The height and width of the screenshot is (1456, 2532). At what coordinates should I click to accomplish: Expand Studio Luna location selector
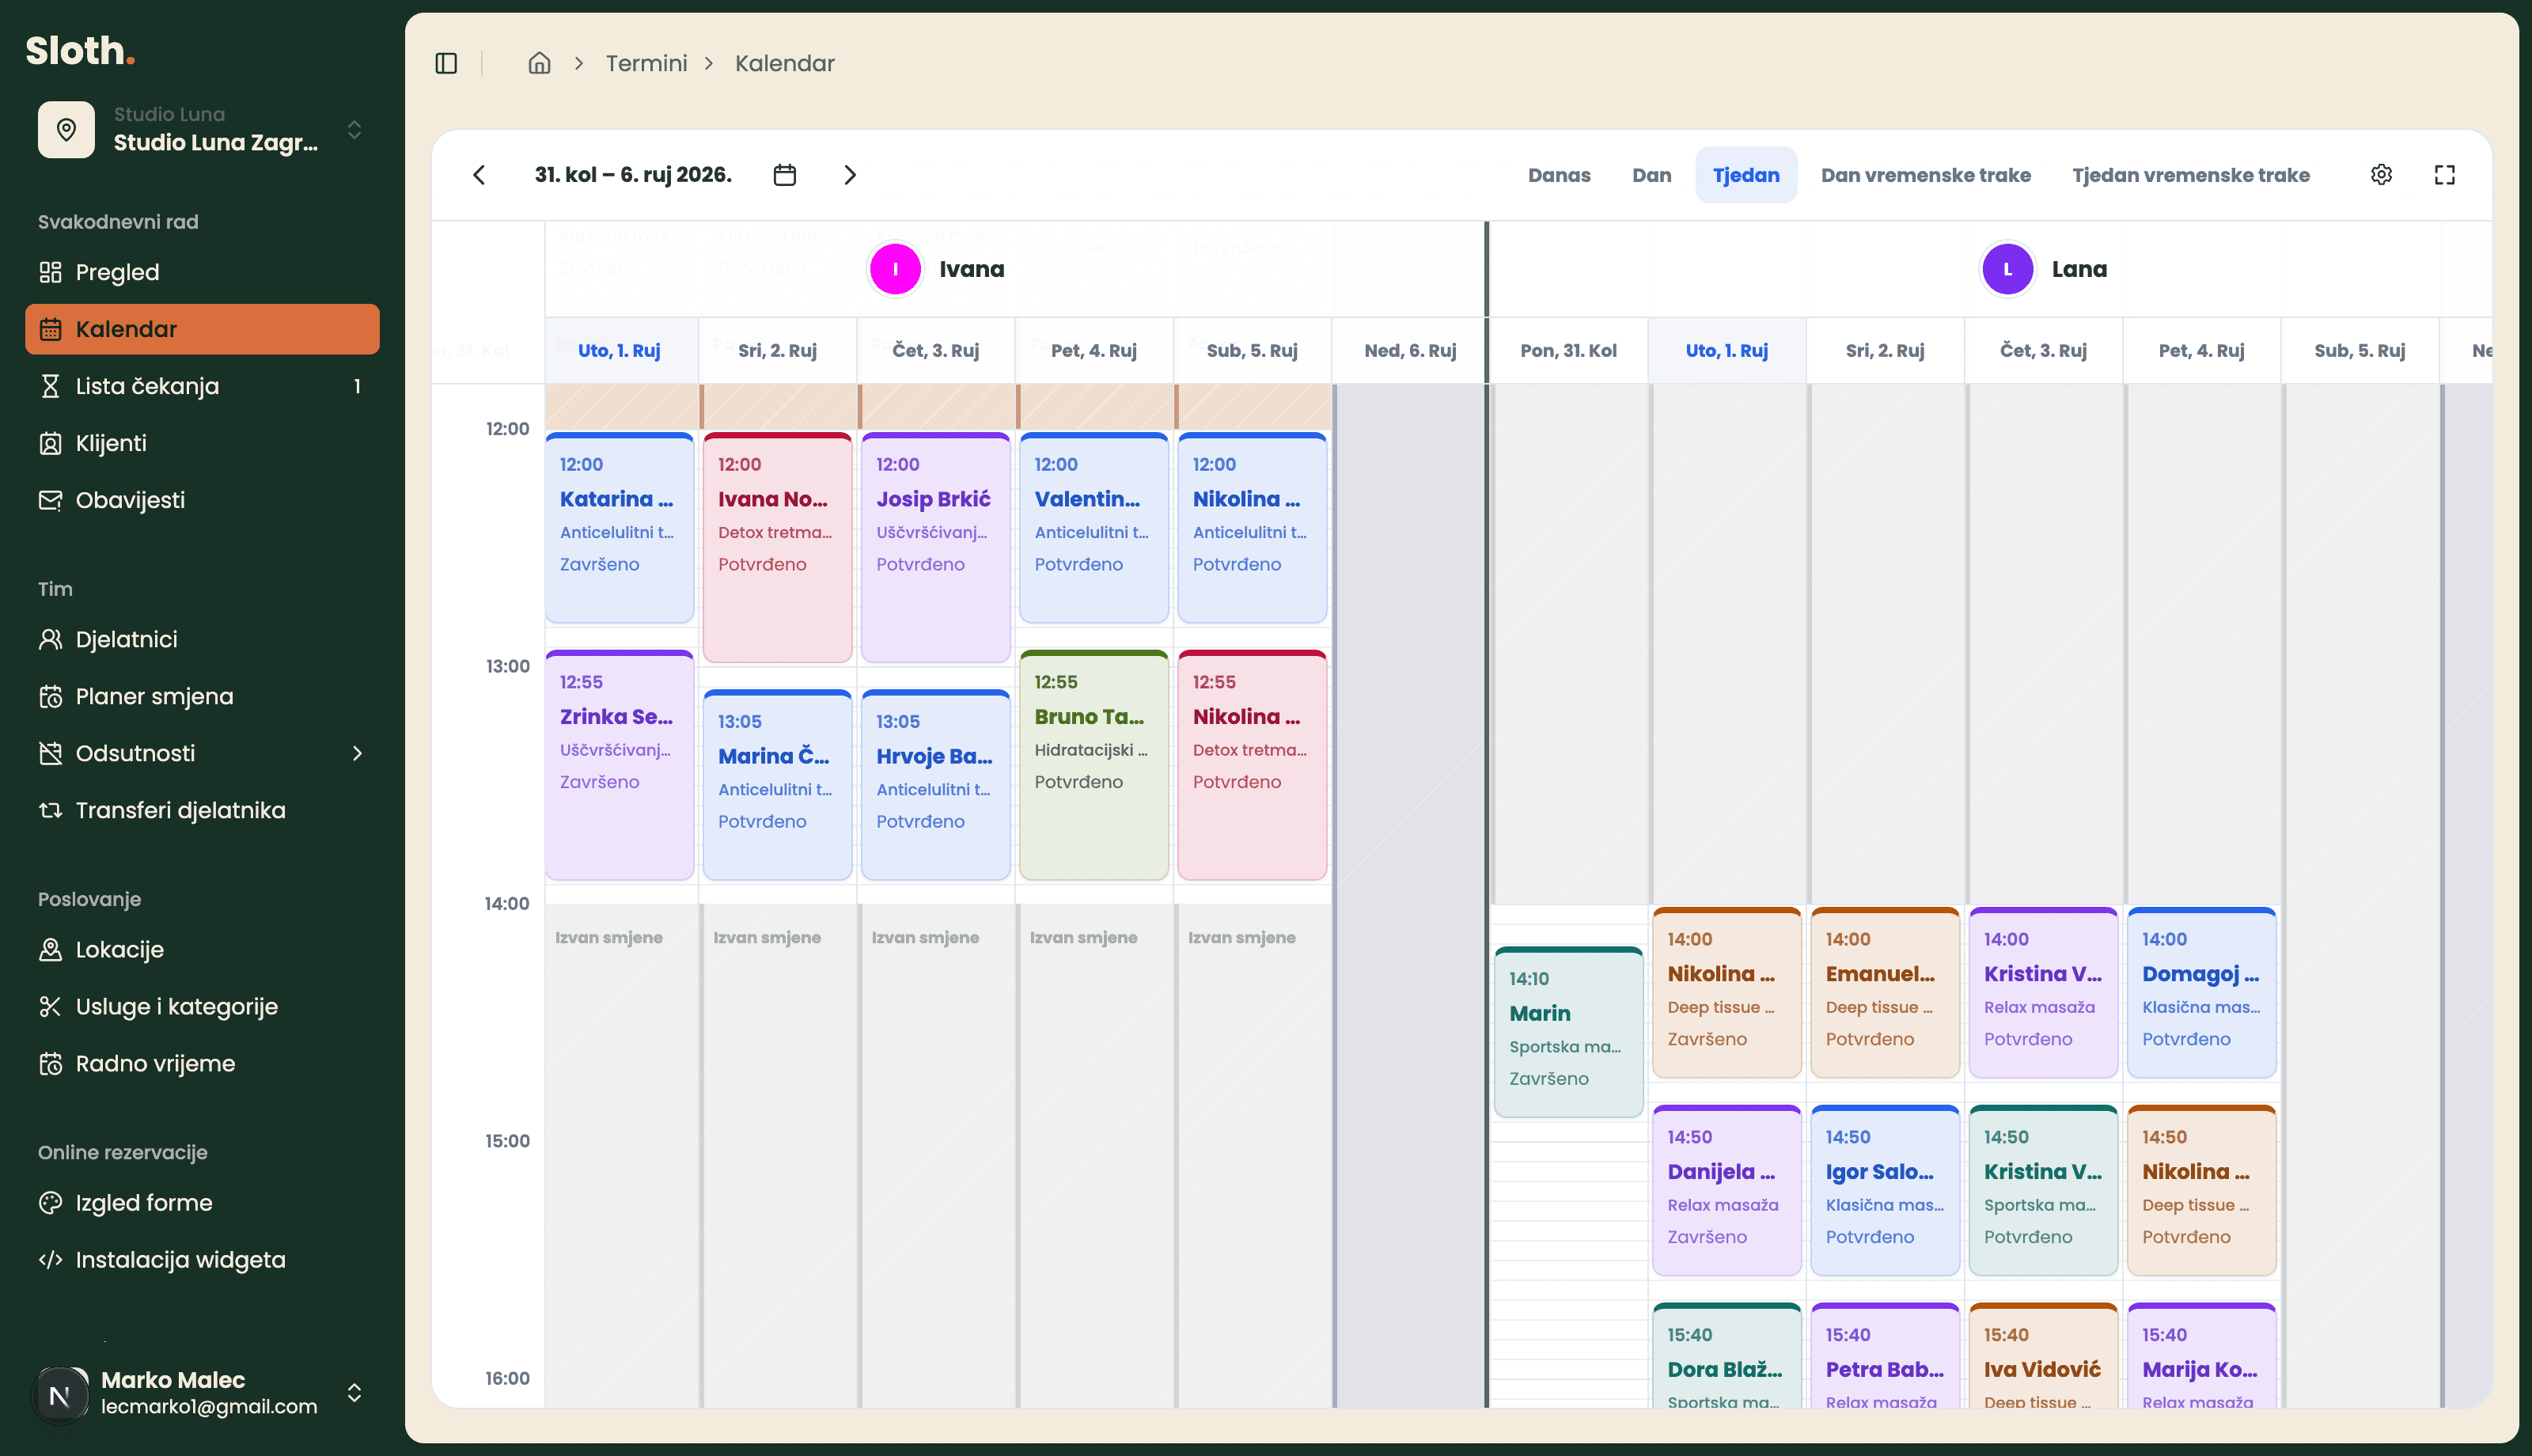point(202,129)
